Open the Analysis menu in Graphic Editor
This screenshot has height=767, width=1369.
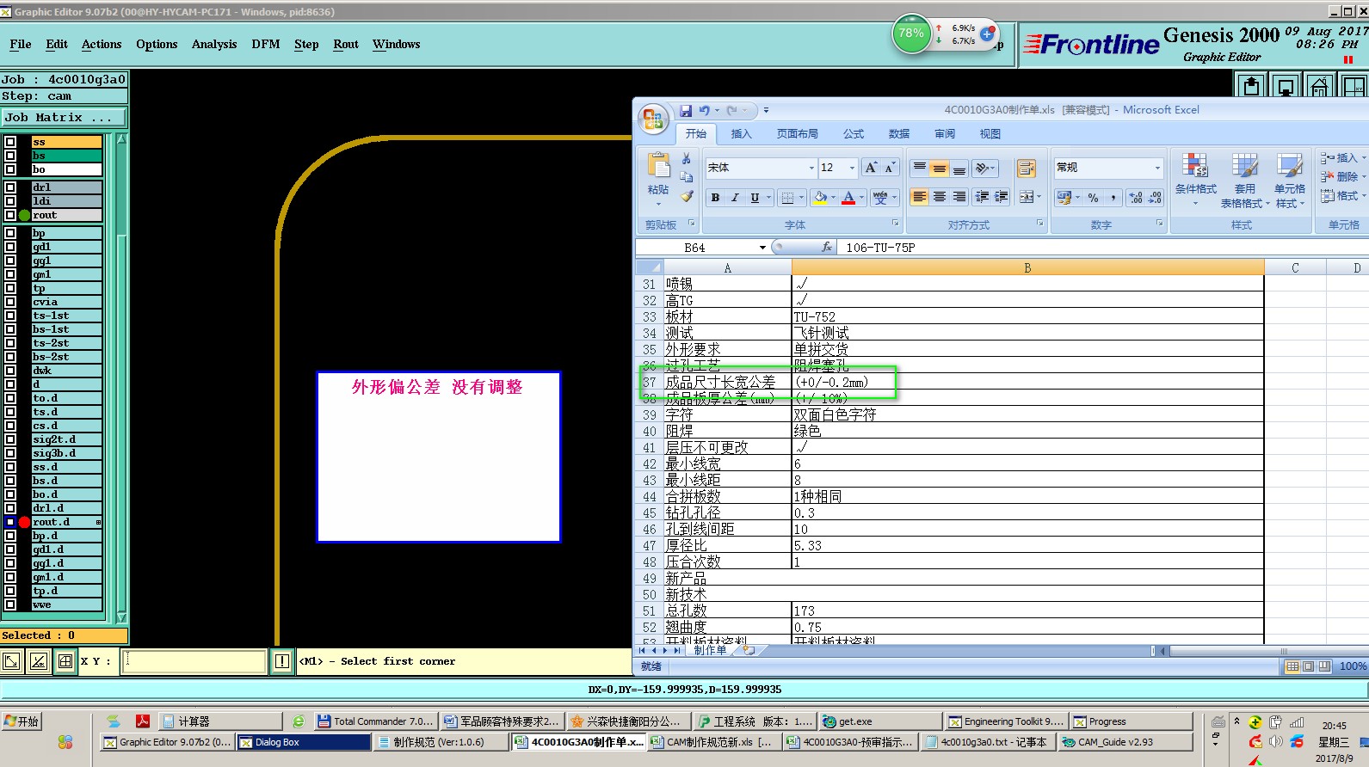214,44
